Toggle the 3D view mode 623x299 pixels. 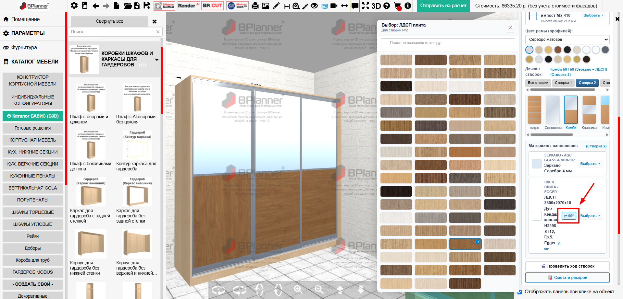[x=376, y=6]
